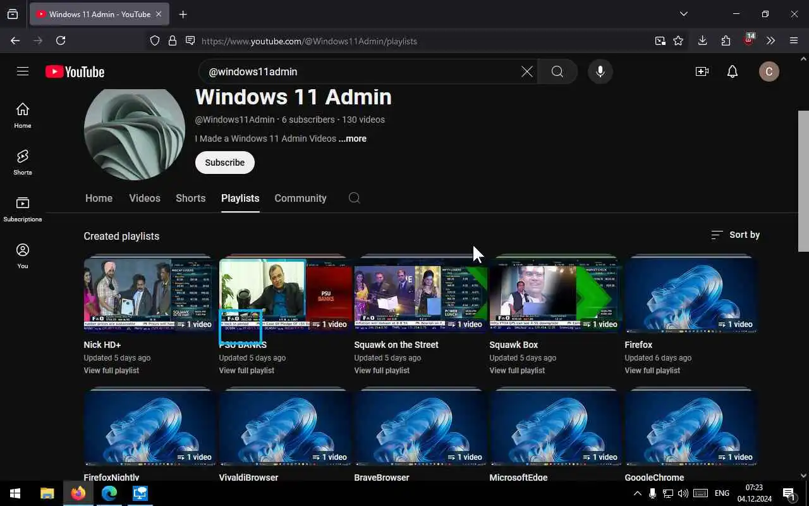Open the tracking protection shield icon
809x506 pixels.
click(x=155, y=40)
